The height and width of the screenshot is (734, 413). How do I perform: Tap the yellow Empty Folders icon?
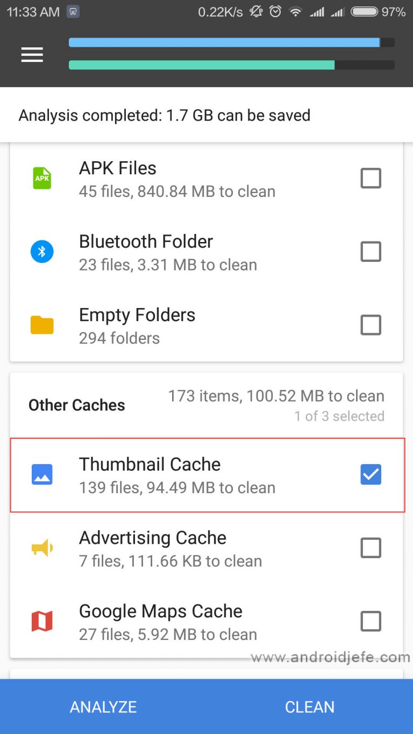click(x=42, y=325)
